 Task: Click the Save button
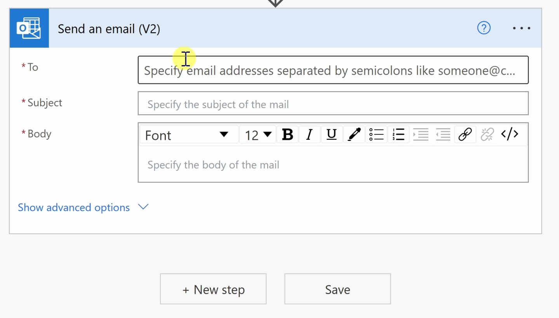pyautogui.click(x=338, y=289)
